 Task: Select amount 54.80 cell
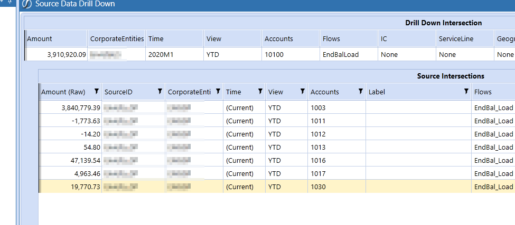point(71,147)
